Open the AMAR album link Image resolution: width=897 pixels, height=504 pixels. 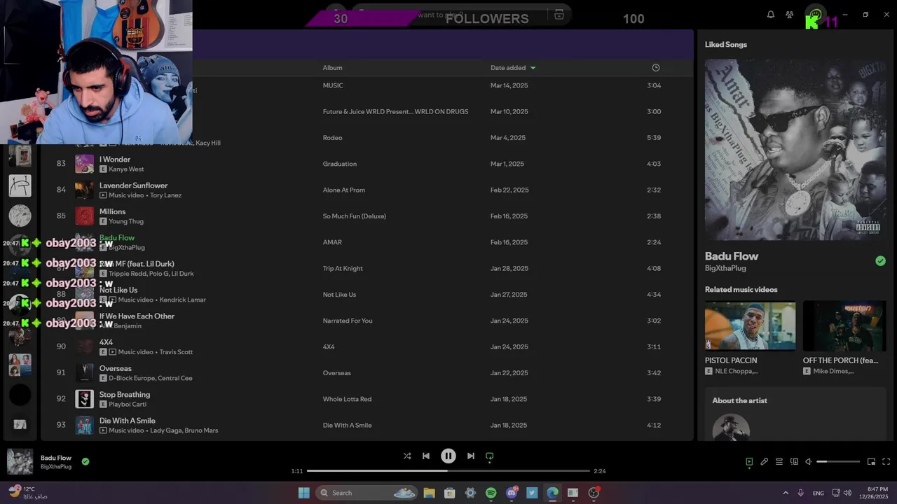point(332,242)
